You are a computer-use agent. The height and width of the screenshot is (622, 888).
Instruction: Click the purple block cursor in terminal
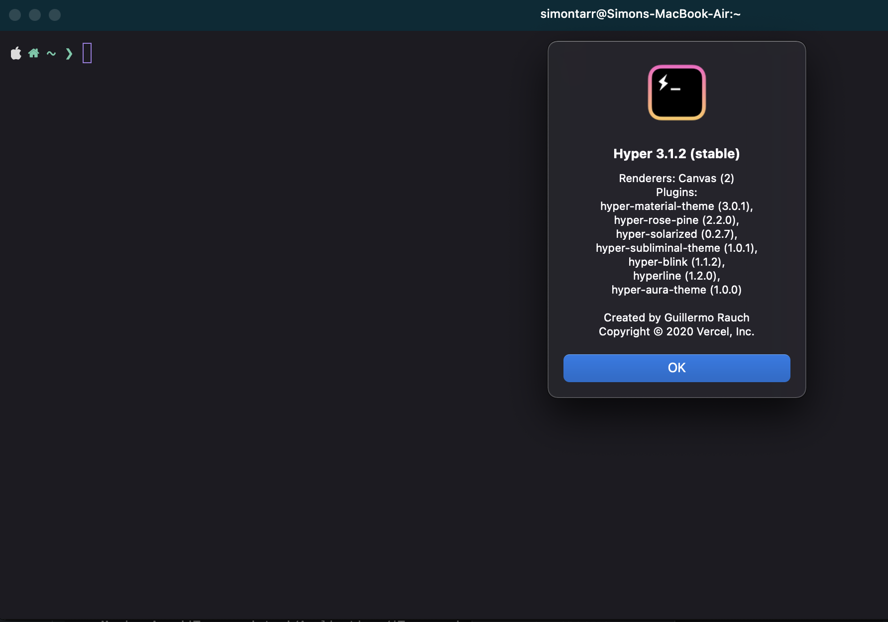[x=88, y=53]
